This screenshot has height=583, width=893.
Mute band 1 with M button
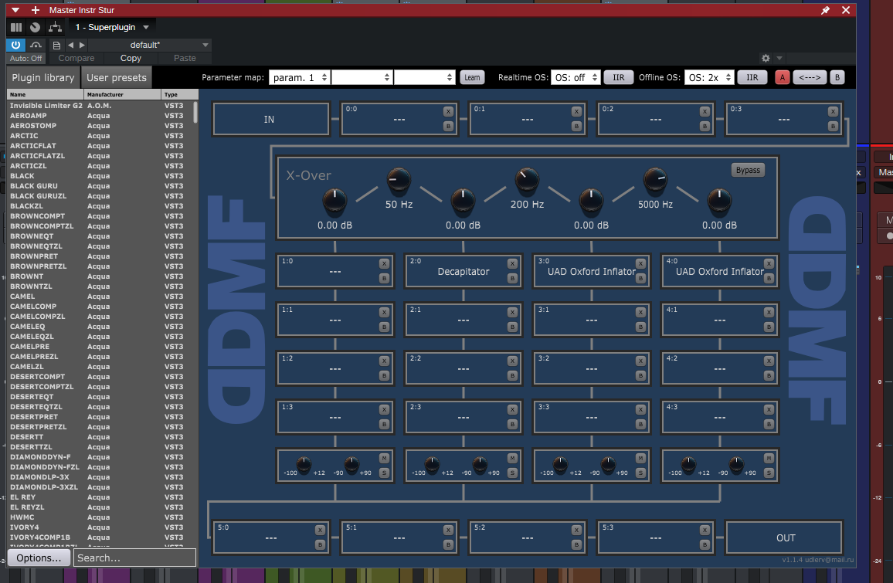point(385,459)
